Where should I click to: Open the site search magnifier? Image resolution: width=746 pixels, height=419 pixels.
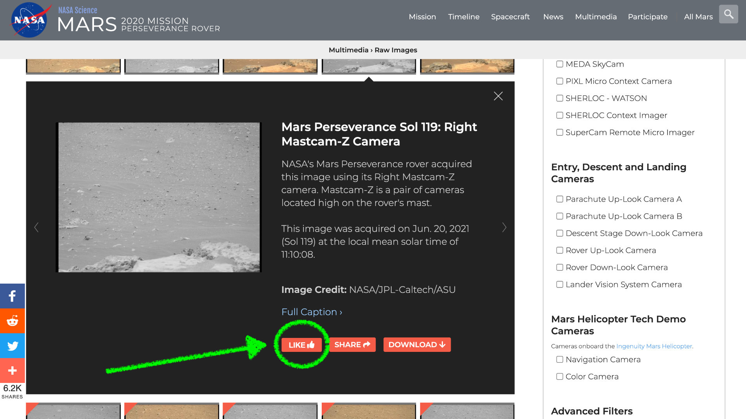click(729, 14)
